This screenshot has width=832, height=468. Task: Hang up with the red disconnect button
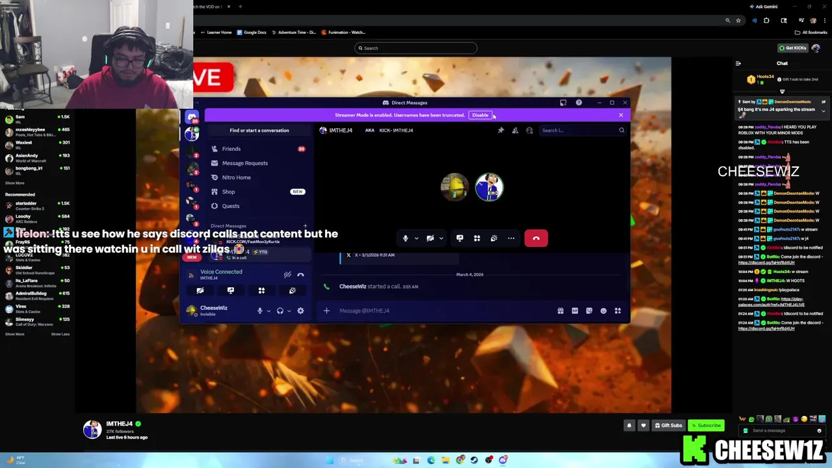coord(536,239)
